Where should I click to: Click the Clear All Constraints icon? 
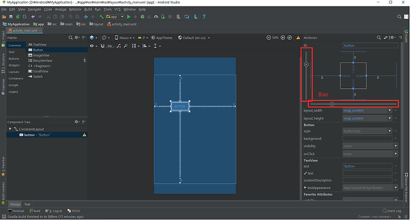[118, 46]
